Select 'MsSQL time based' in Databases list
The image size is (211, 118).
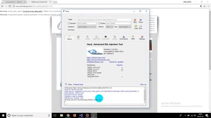[x=94, y=73]
